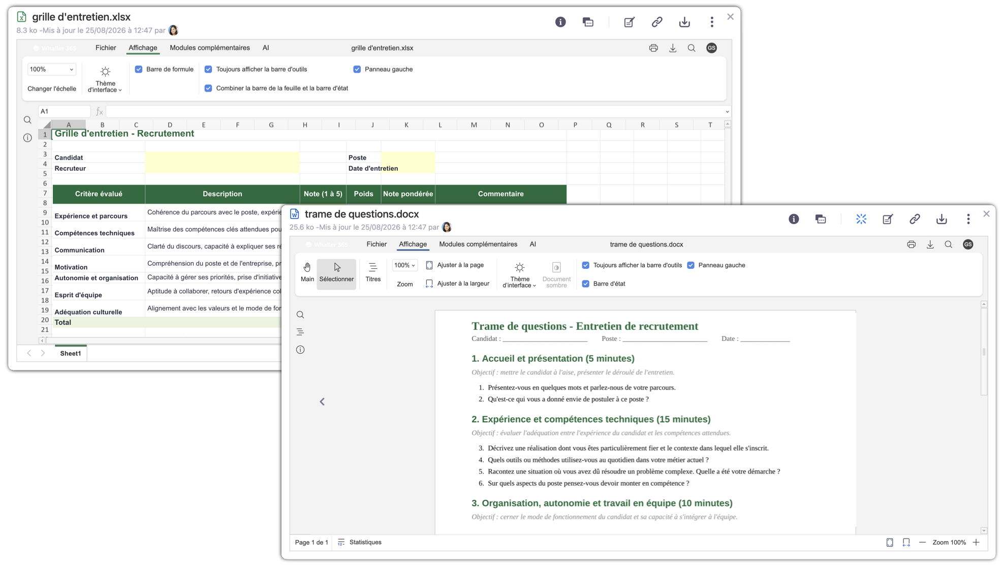Select Sheet1 tab
1002x567 pixels.
click(71, 353)
